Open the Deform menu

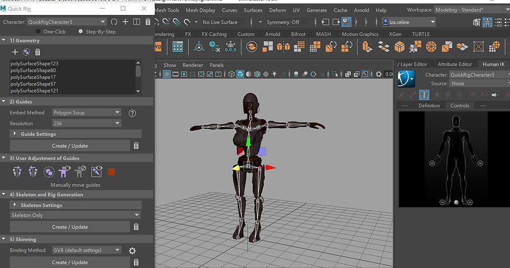click(278, 10)
